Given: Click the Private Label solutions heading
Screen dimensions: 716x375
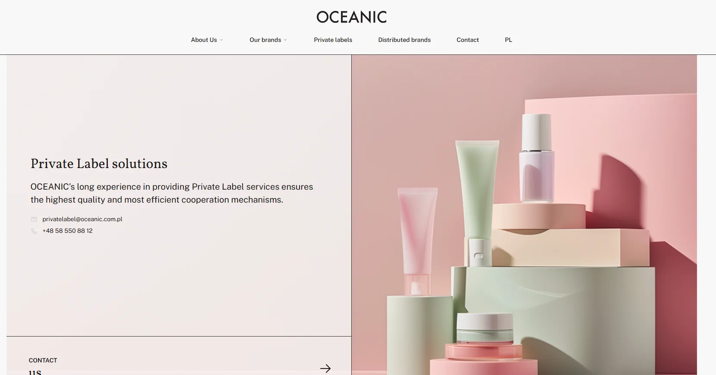Looking at the screenshot, I should (x=99, y=164).
